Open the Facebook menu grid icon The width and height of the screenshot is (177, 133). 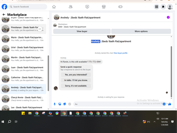[x=156, y=7]
